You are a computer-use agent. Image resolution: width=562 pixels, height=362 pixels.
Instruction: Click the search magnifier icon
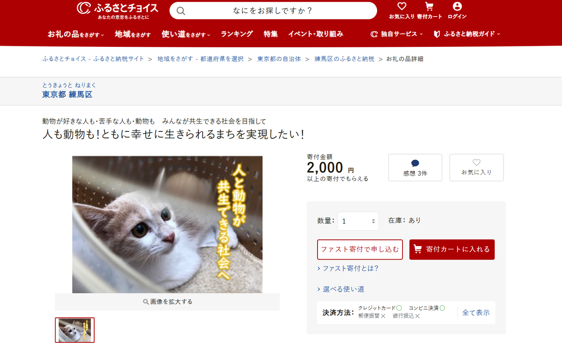[181, 11]
